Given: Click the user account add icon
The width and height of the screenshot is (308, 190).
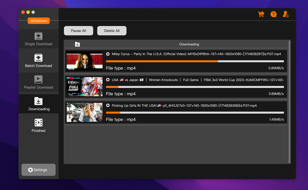Looking at the screenshot, I should [x=286, y=14].
